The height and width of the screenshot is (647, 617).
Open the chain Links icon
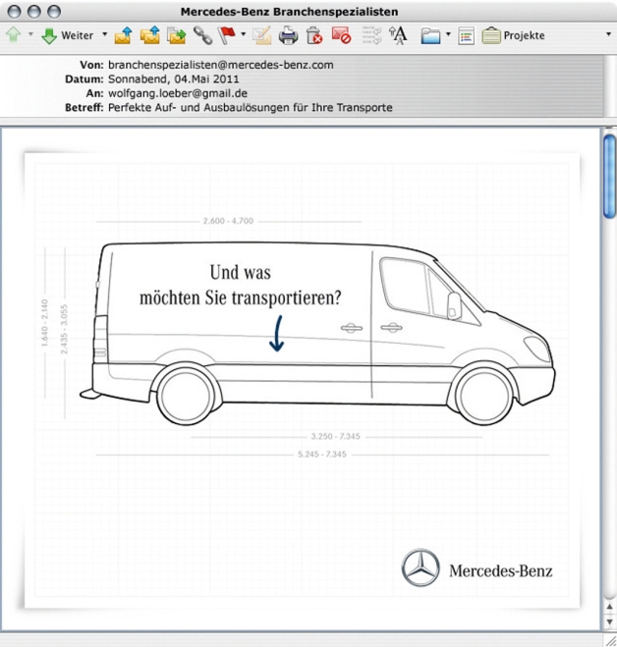202,35
